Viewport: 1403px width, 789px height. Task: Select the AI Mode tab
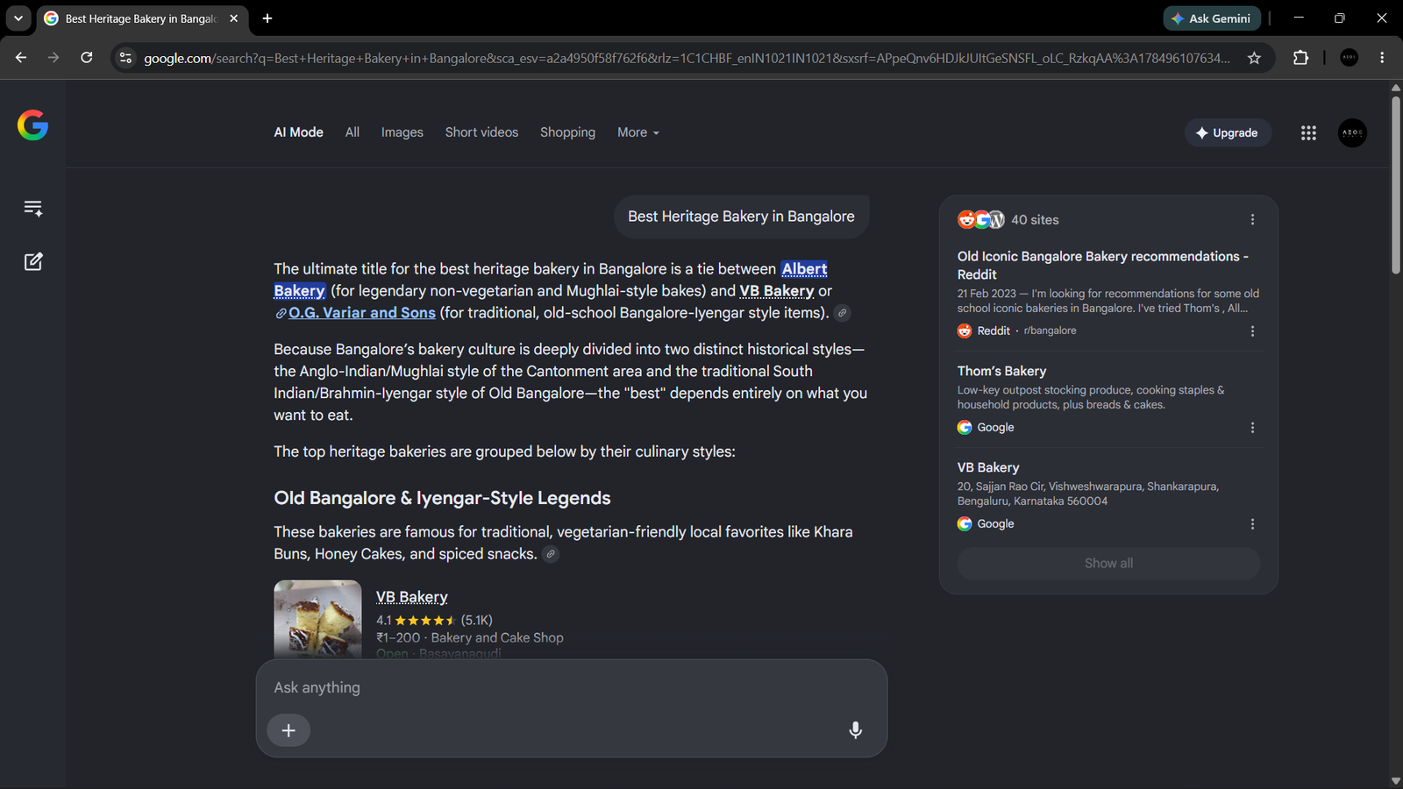coord(298,132)
